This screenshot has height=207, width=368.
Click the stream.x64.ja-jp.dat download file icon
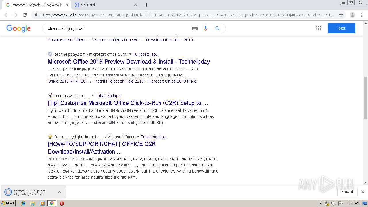click(x=8, y=192)
